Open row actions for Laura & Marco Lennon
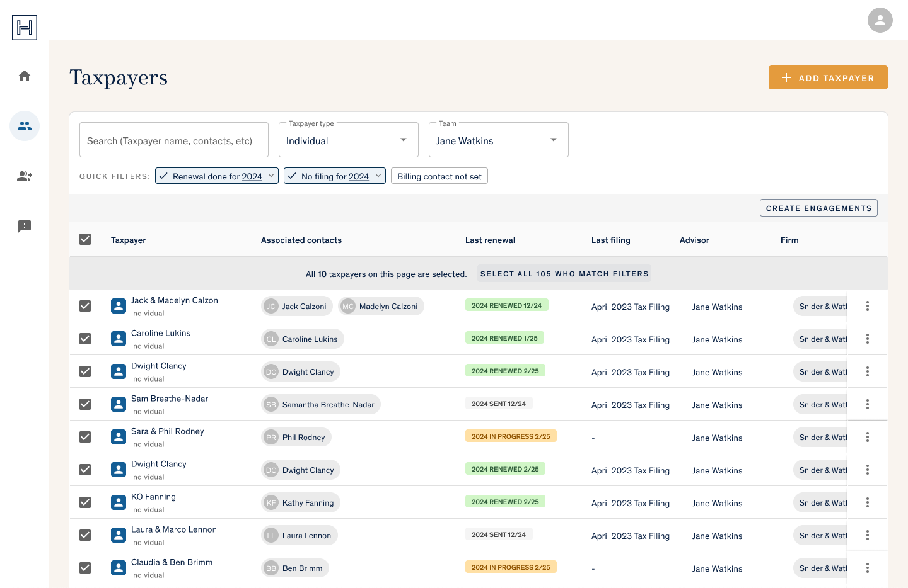 pos(868,535)
